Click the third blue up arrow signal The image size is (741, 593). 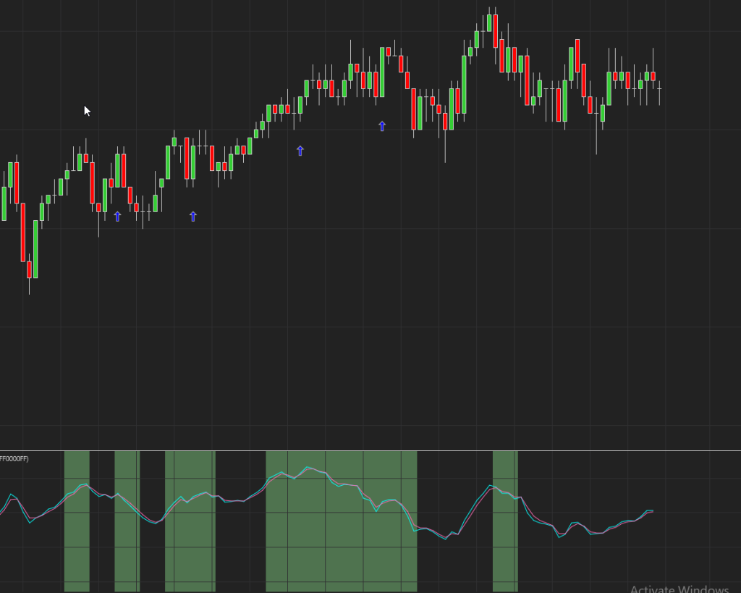(x=300, y=151)
